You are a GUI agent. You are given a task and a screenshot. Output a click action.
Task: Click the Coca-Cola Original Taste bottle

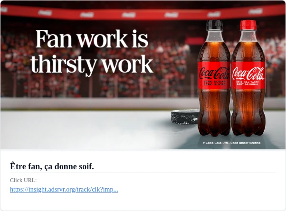[x=248, y=78]
